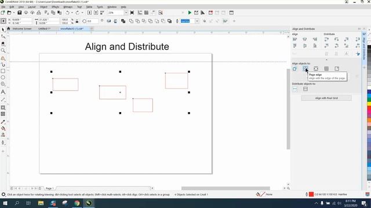Select the Artistic Media tool

[x=3, y=64]
